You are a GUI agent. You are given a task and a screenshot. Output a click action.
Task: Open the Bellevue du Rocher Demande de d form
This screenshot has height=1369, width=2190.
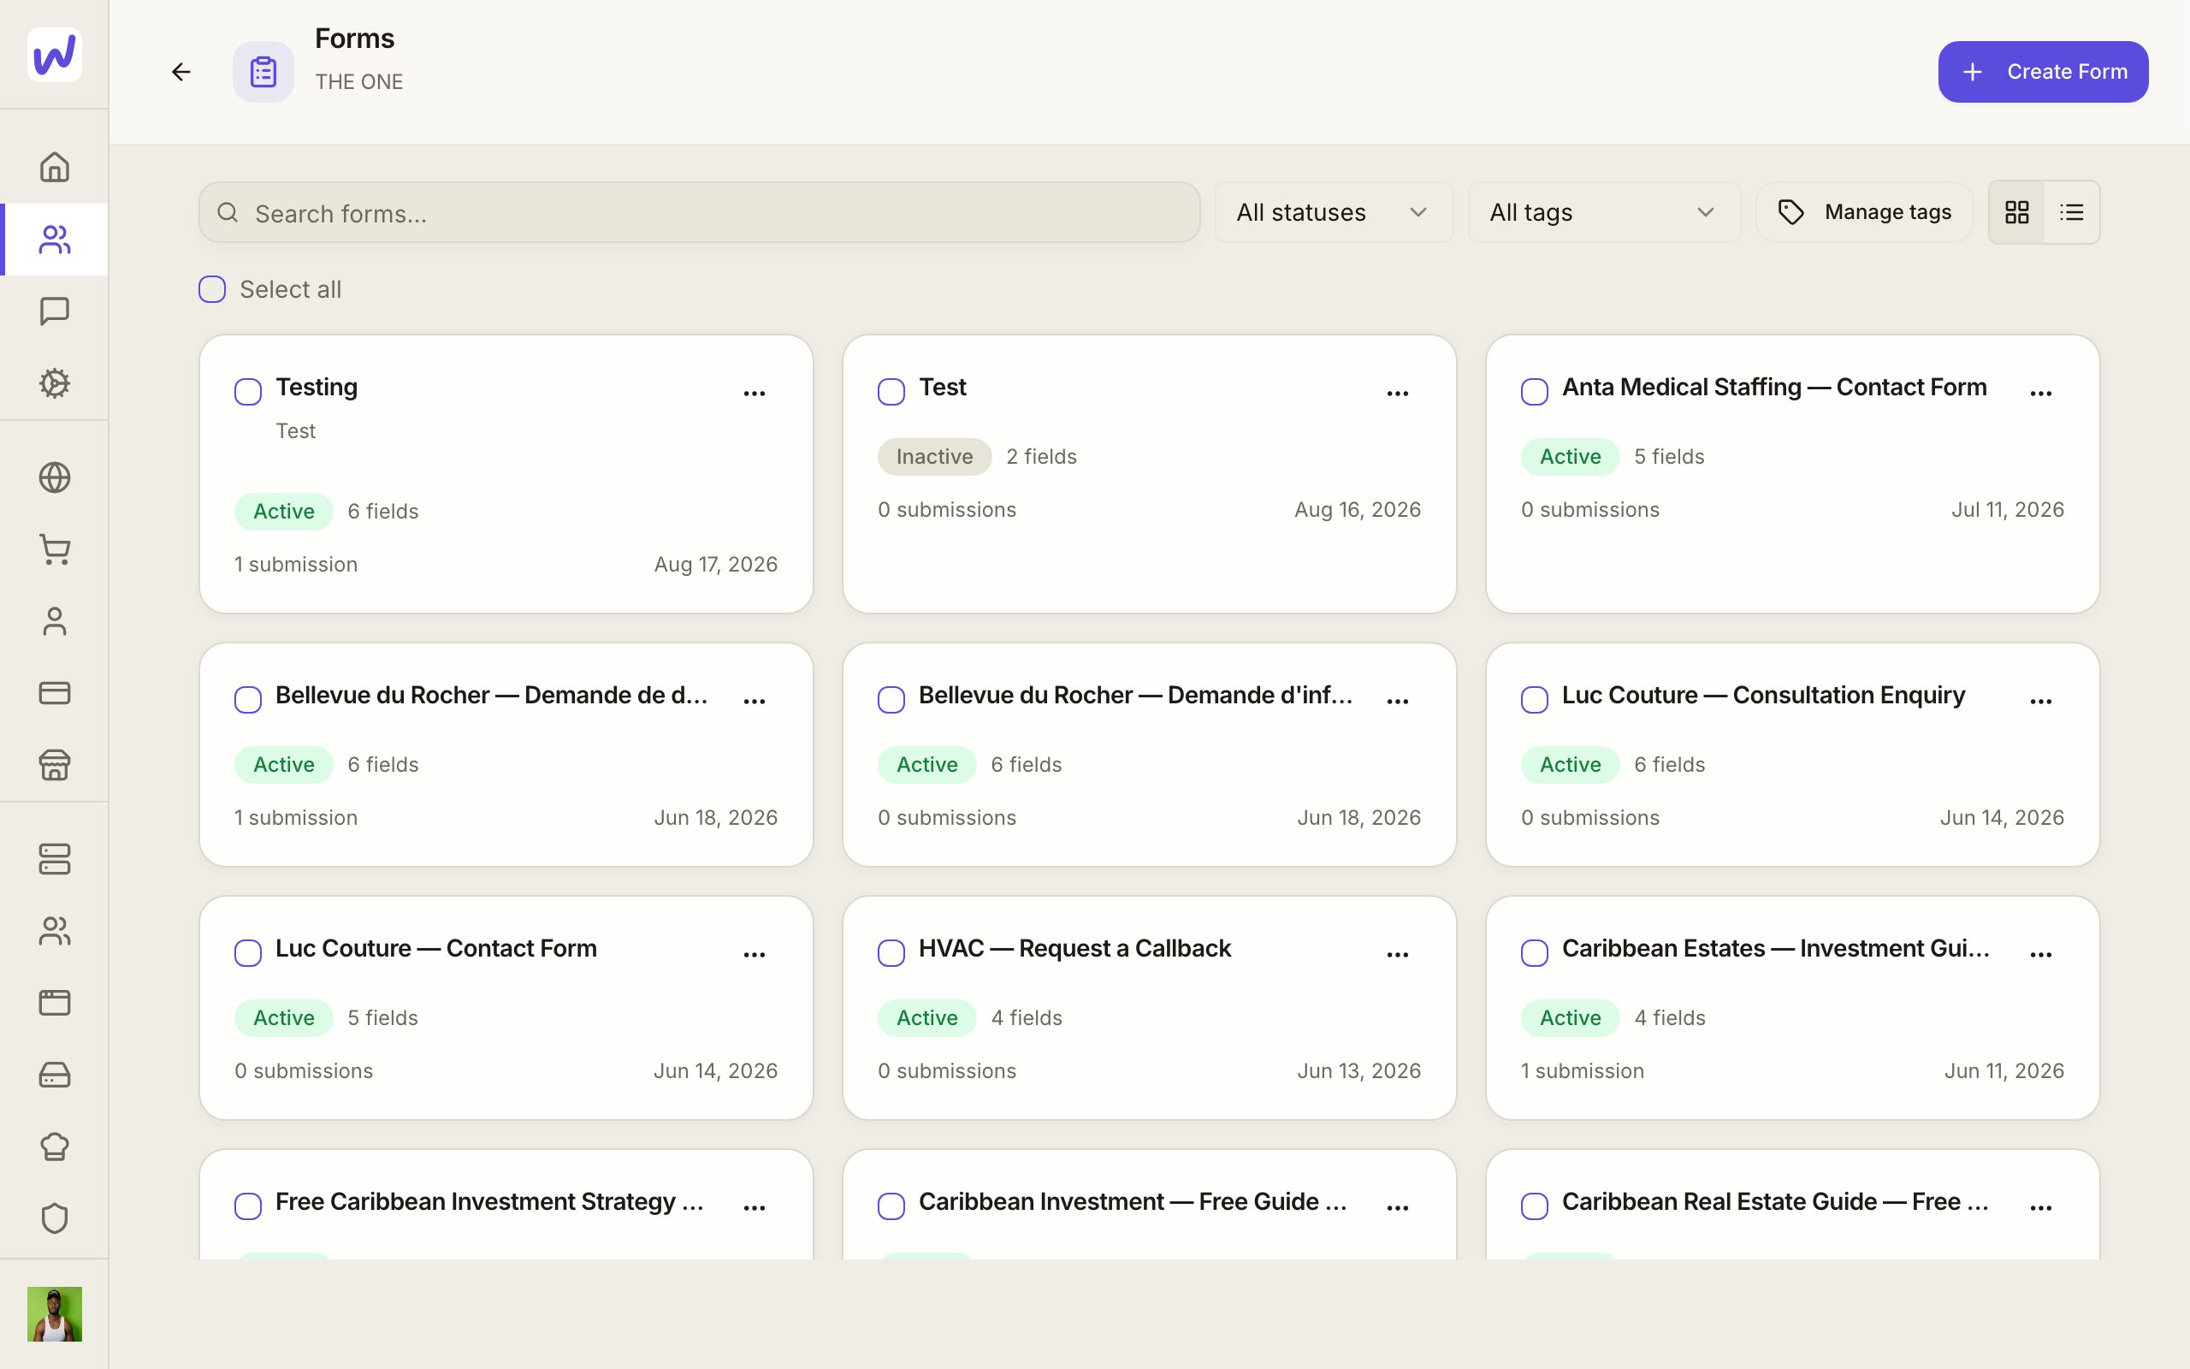491,696
